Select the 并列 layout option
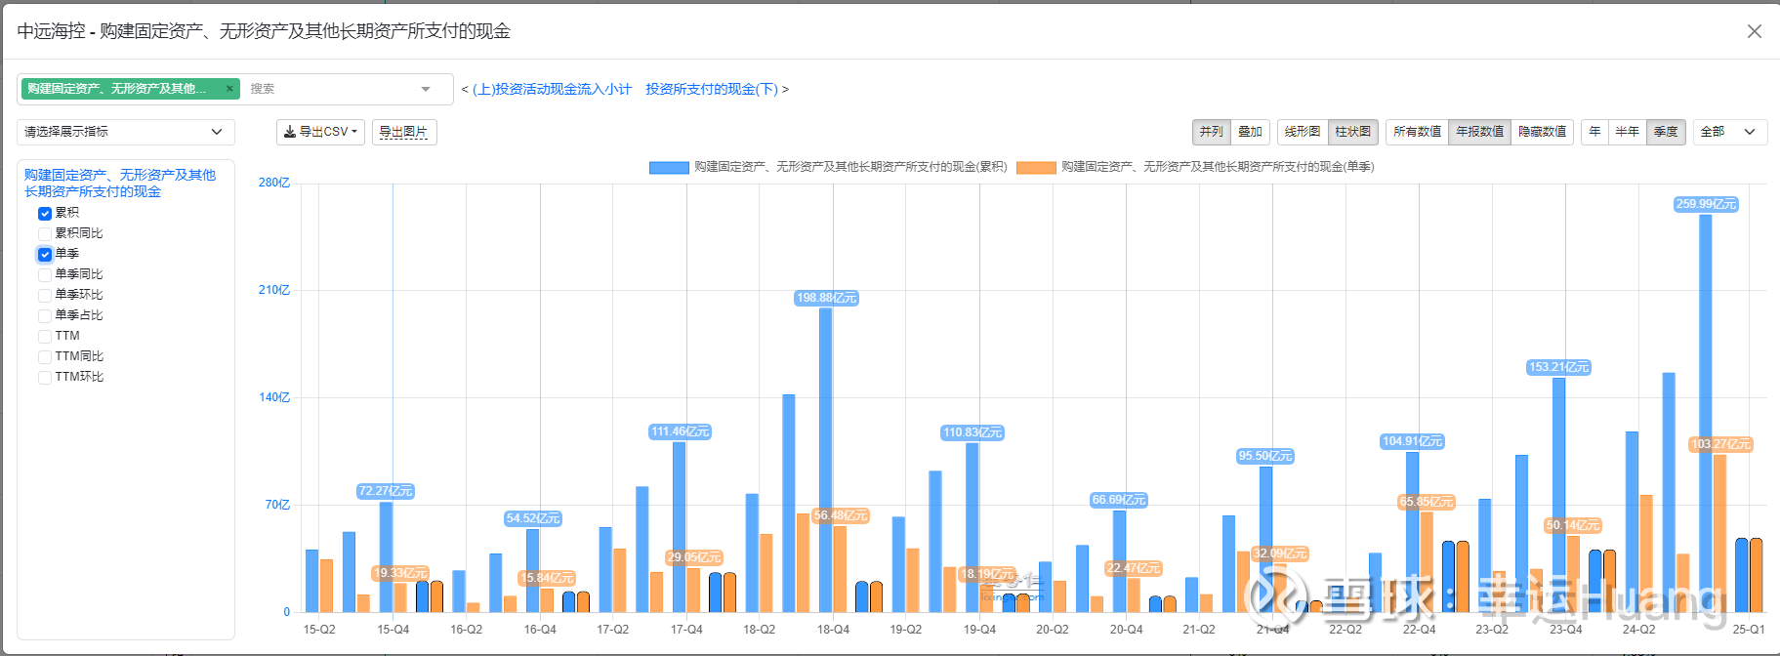This screenshot has height=656, width=1780. pos(1211,132)
